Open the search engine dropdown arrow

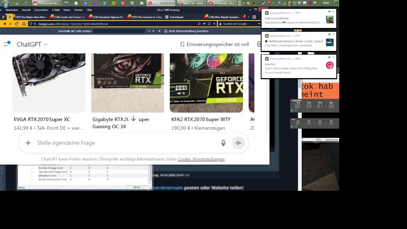coord(259,24)
